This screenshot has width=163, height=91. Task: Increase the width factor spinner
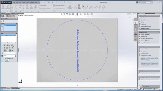point(16,53)
